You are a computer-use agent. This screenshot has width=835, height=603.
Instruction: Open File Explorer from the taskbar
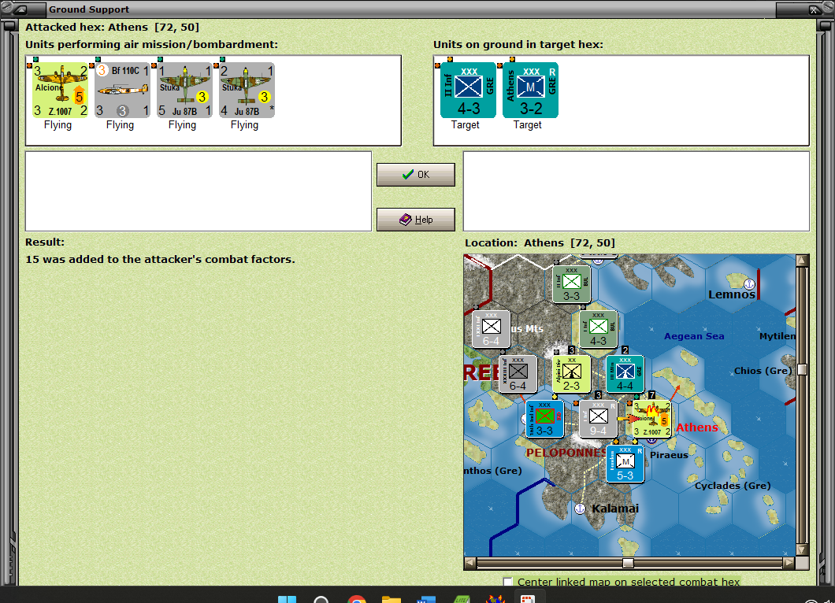392,599
